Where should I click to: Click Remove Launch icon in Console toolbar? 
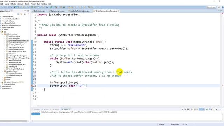(185, 109)
